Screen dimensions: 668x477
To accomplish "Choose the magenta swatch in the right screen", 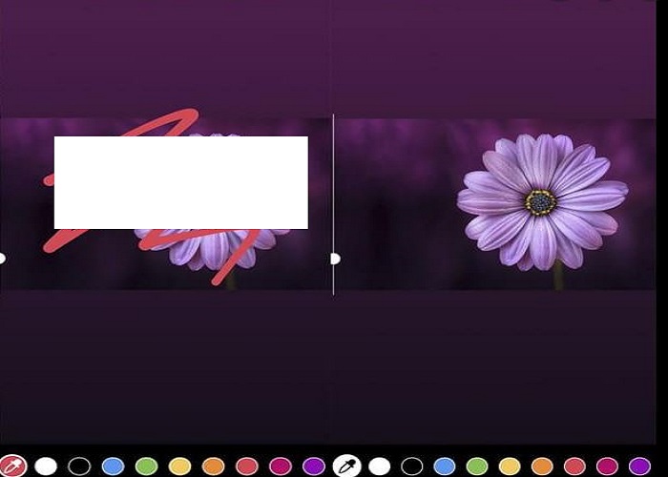I will (608, 467).
